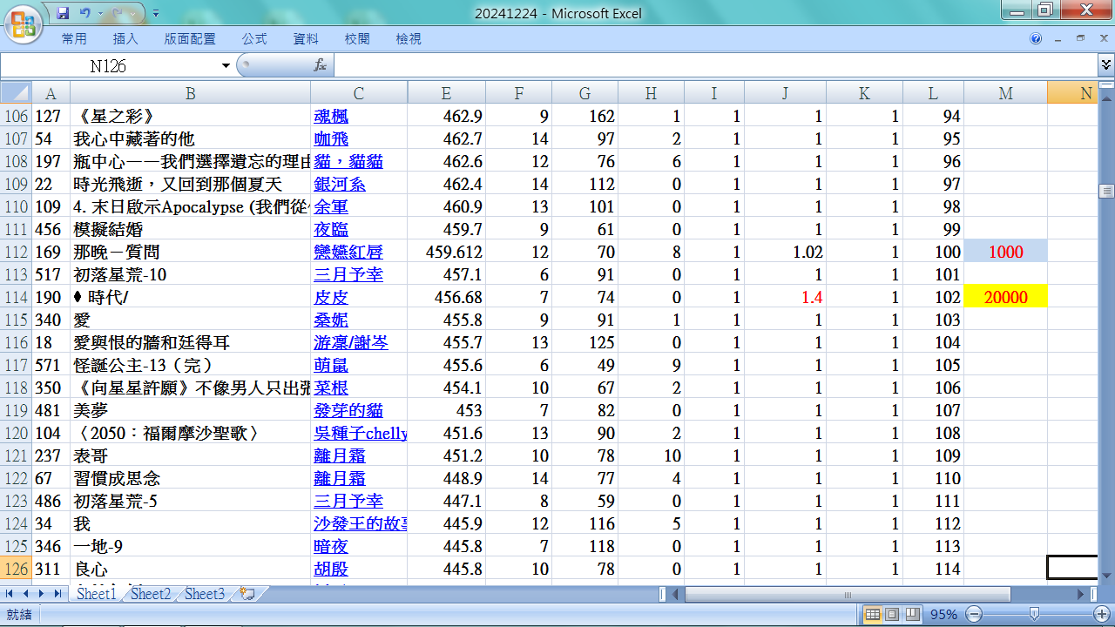This screenshot has width=1115, height=627.
Task: Open the 皮皮 author hyperlink
Action: coord(331,297)
